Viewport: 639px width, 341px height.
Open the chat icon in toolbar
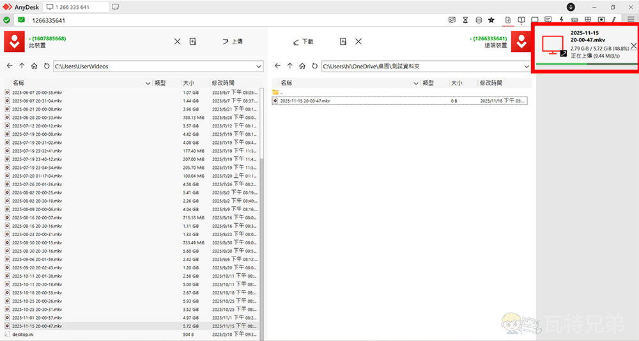point(548,20)
